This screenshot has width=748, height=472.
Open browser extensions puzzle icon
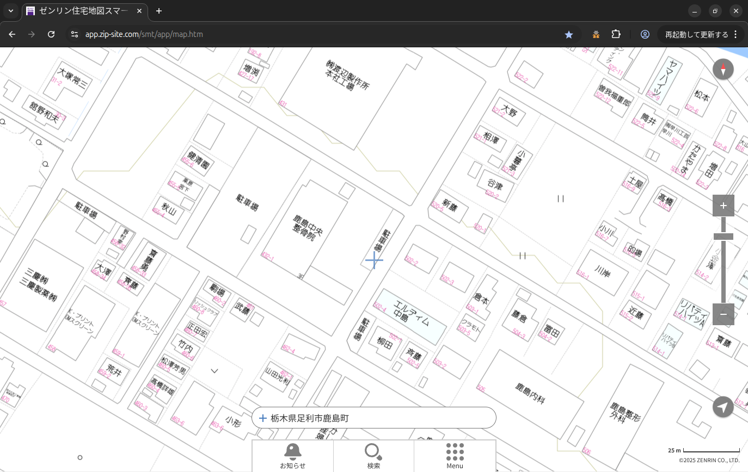click(x=616, y=34)
